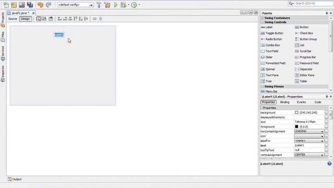Open the labelFor none dropdown
This screenshot has height=188, width=334.
309,140
